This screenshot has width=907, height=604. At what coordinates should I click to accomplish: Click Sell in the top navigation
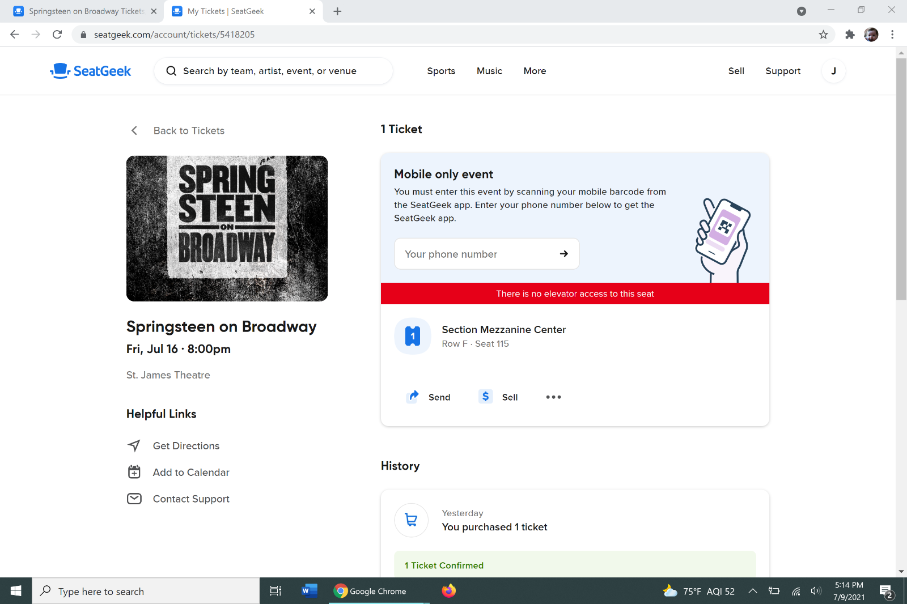(736, 71)
